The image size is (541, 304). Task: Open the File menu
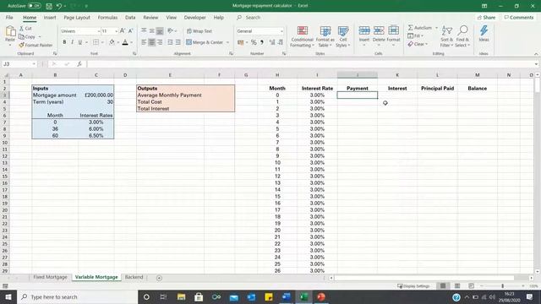(x=9, y=17)
